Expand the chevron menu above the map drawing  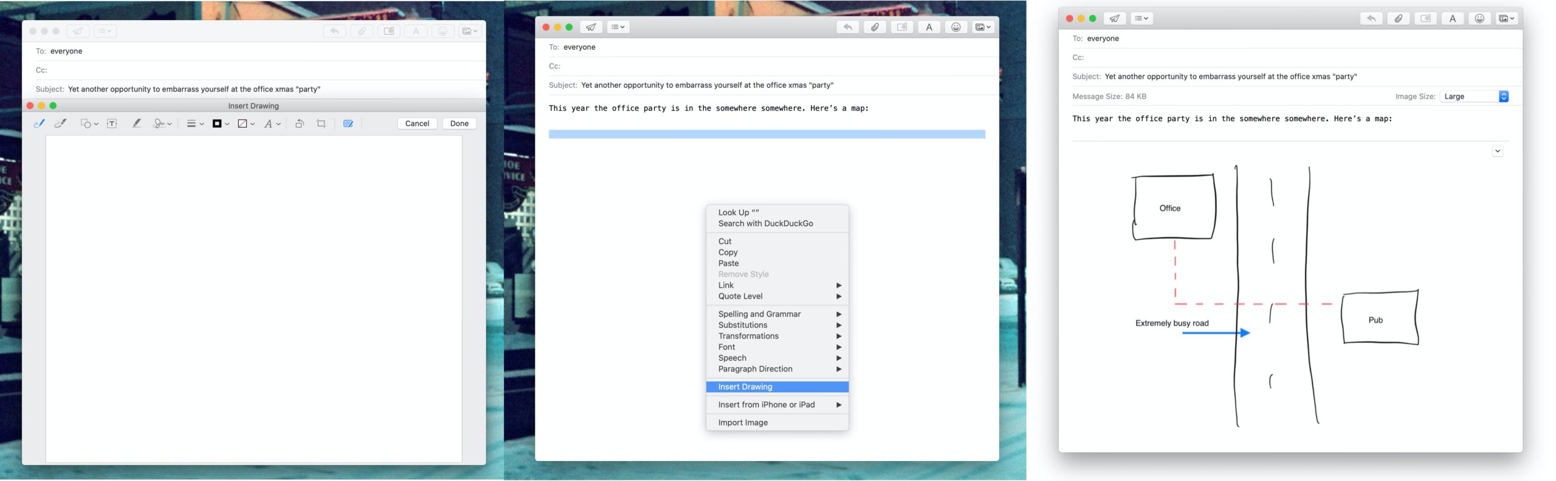coord(1497,151)
